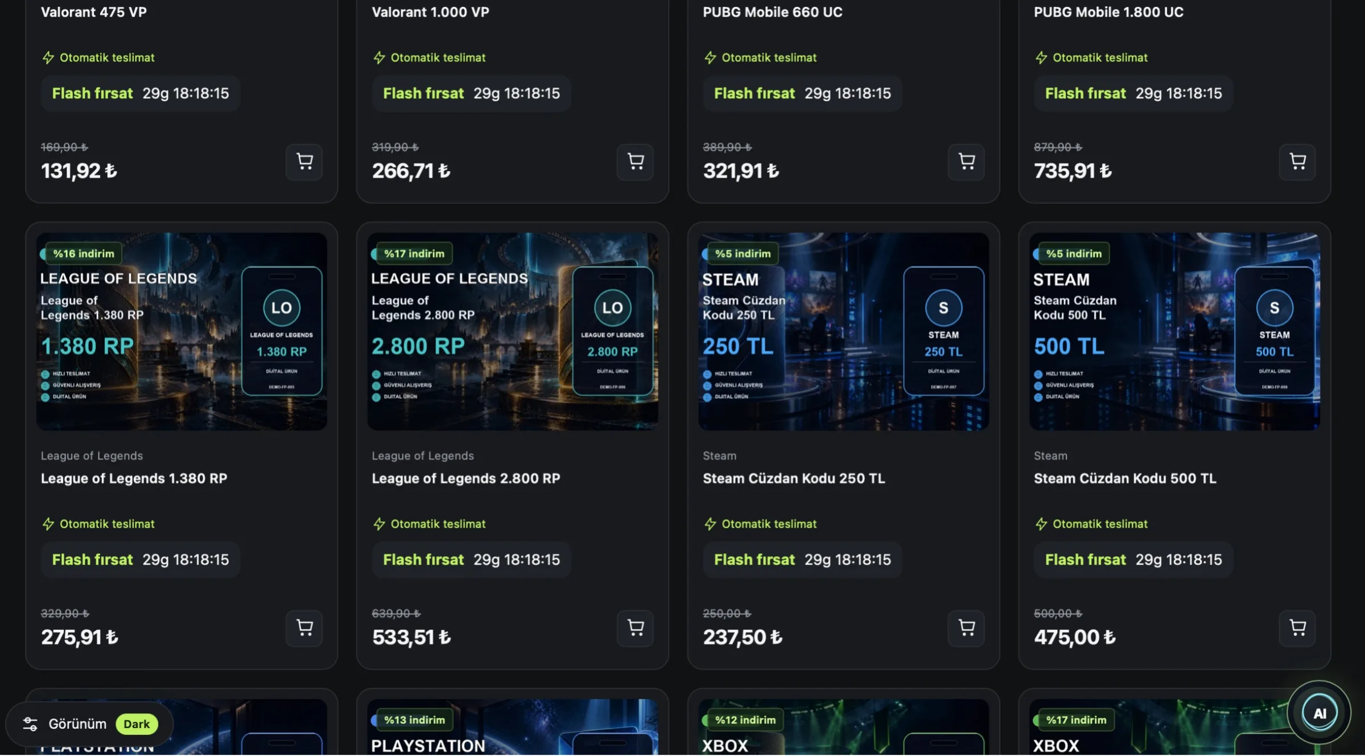Image resolution: width=1365 pixels, height=756 pixels.
Task: Click the 735,91 ₺ price
Action: pos(1073,171)
